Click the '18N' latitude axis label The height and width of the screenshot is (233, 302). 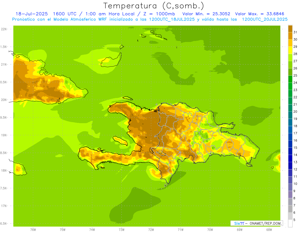pos(4,170)
